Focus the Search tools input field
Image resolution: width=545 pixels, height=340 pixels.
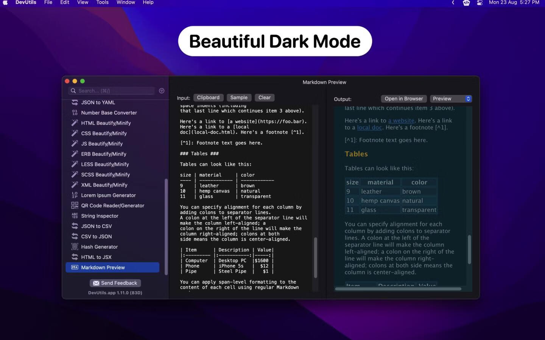pos(112,91)
